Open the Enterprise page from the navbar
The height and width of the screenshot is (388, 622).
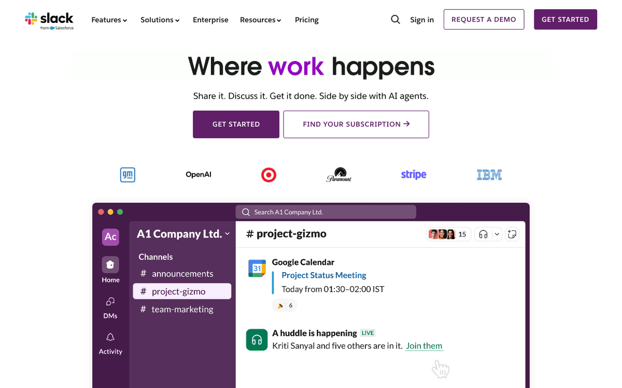[x=210, y=20]
